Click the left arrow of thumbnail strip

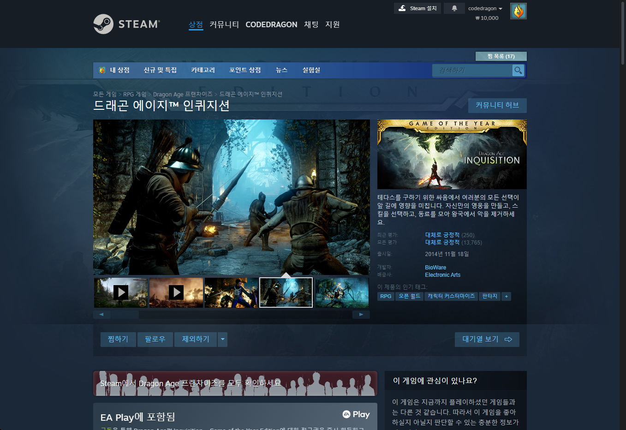(101, 315)
